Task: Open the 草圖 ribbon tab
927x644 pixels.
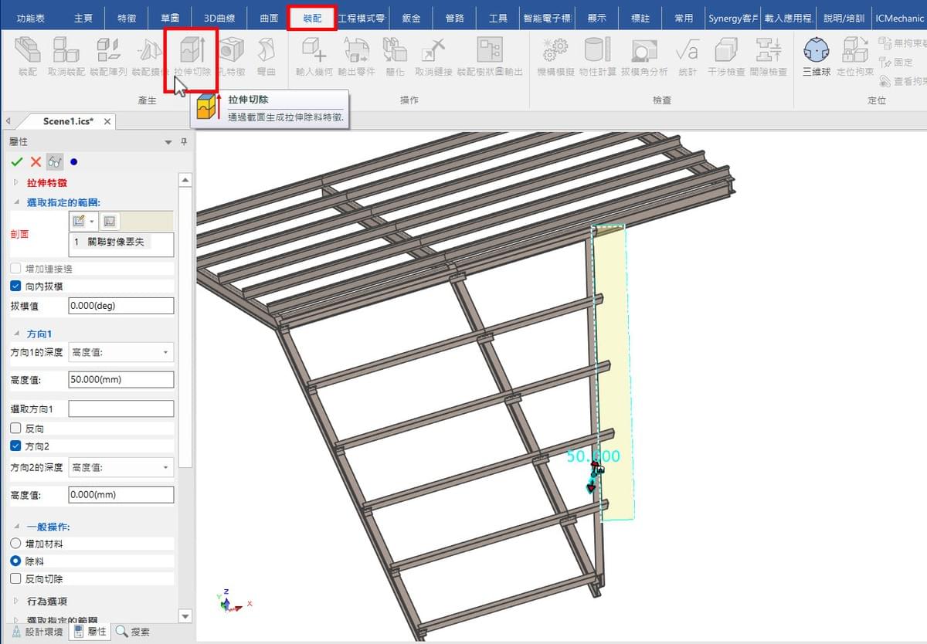Action: click(x=170, y=18)
